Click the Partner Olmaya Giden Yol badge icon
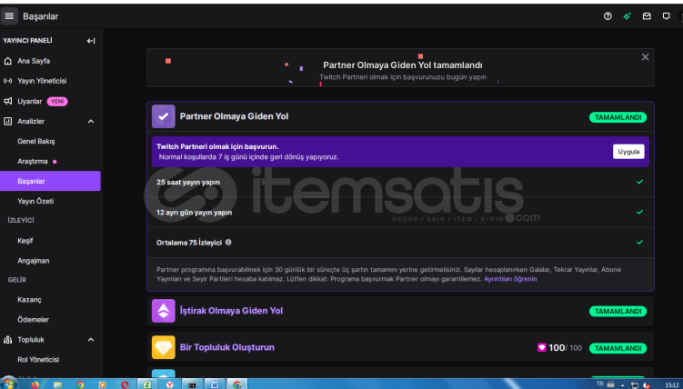Image resolution: width=683 pixels, height=389 pixels. (164, 116)
